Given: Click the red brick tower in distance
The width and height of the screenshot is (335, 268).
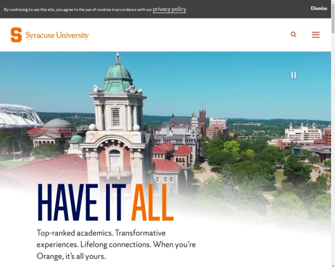Looking at the screenshot, I should (x=202, y=118).
